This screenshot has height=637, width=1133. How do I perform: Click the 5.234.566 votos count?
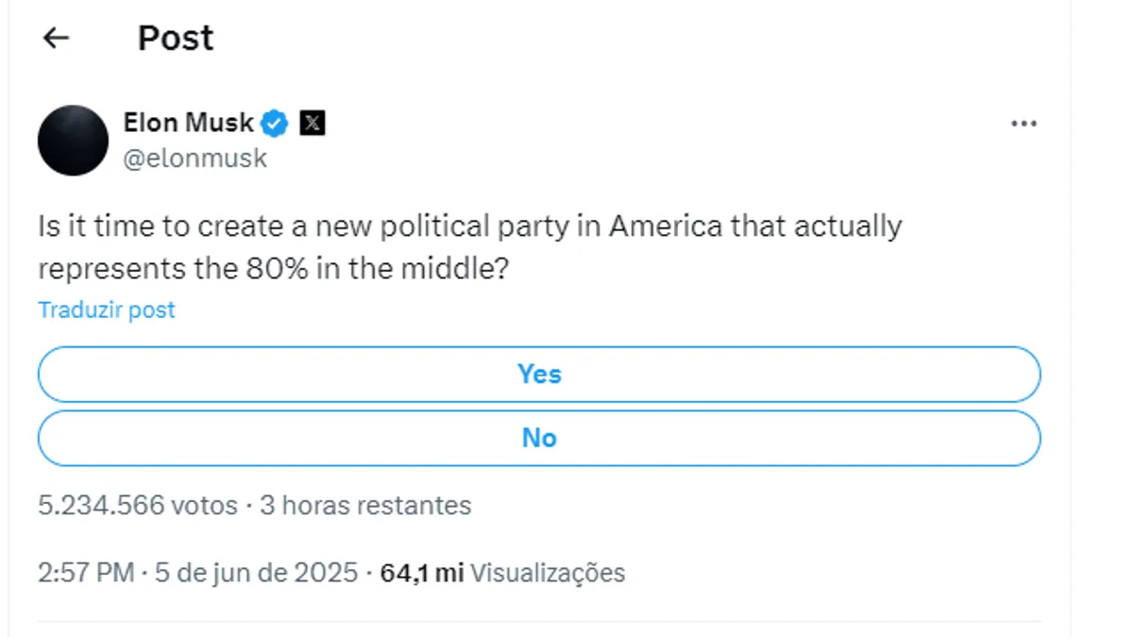[x=138, y=506]
